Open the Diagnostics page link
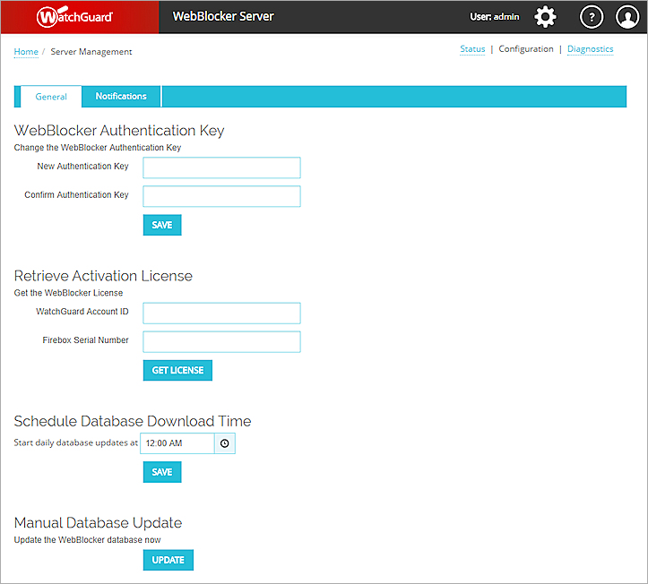 pyautogui.click(x=590, y=49)
